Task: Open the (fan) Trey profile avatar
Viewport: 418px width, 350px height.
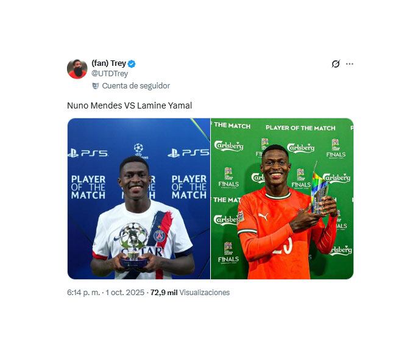Action: coord(77,69)
